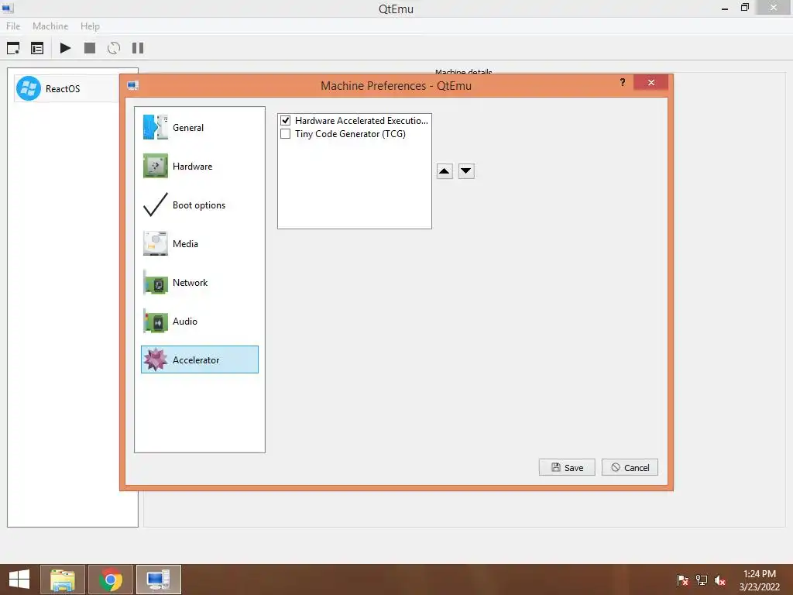The width and height of the screenshot is (793, 595).
Task: Open the Hardware preferences section
Action: point(200,167)
